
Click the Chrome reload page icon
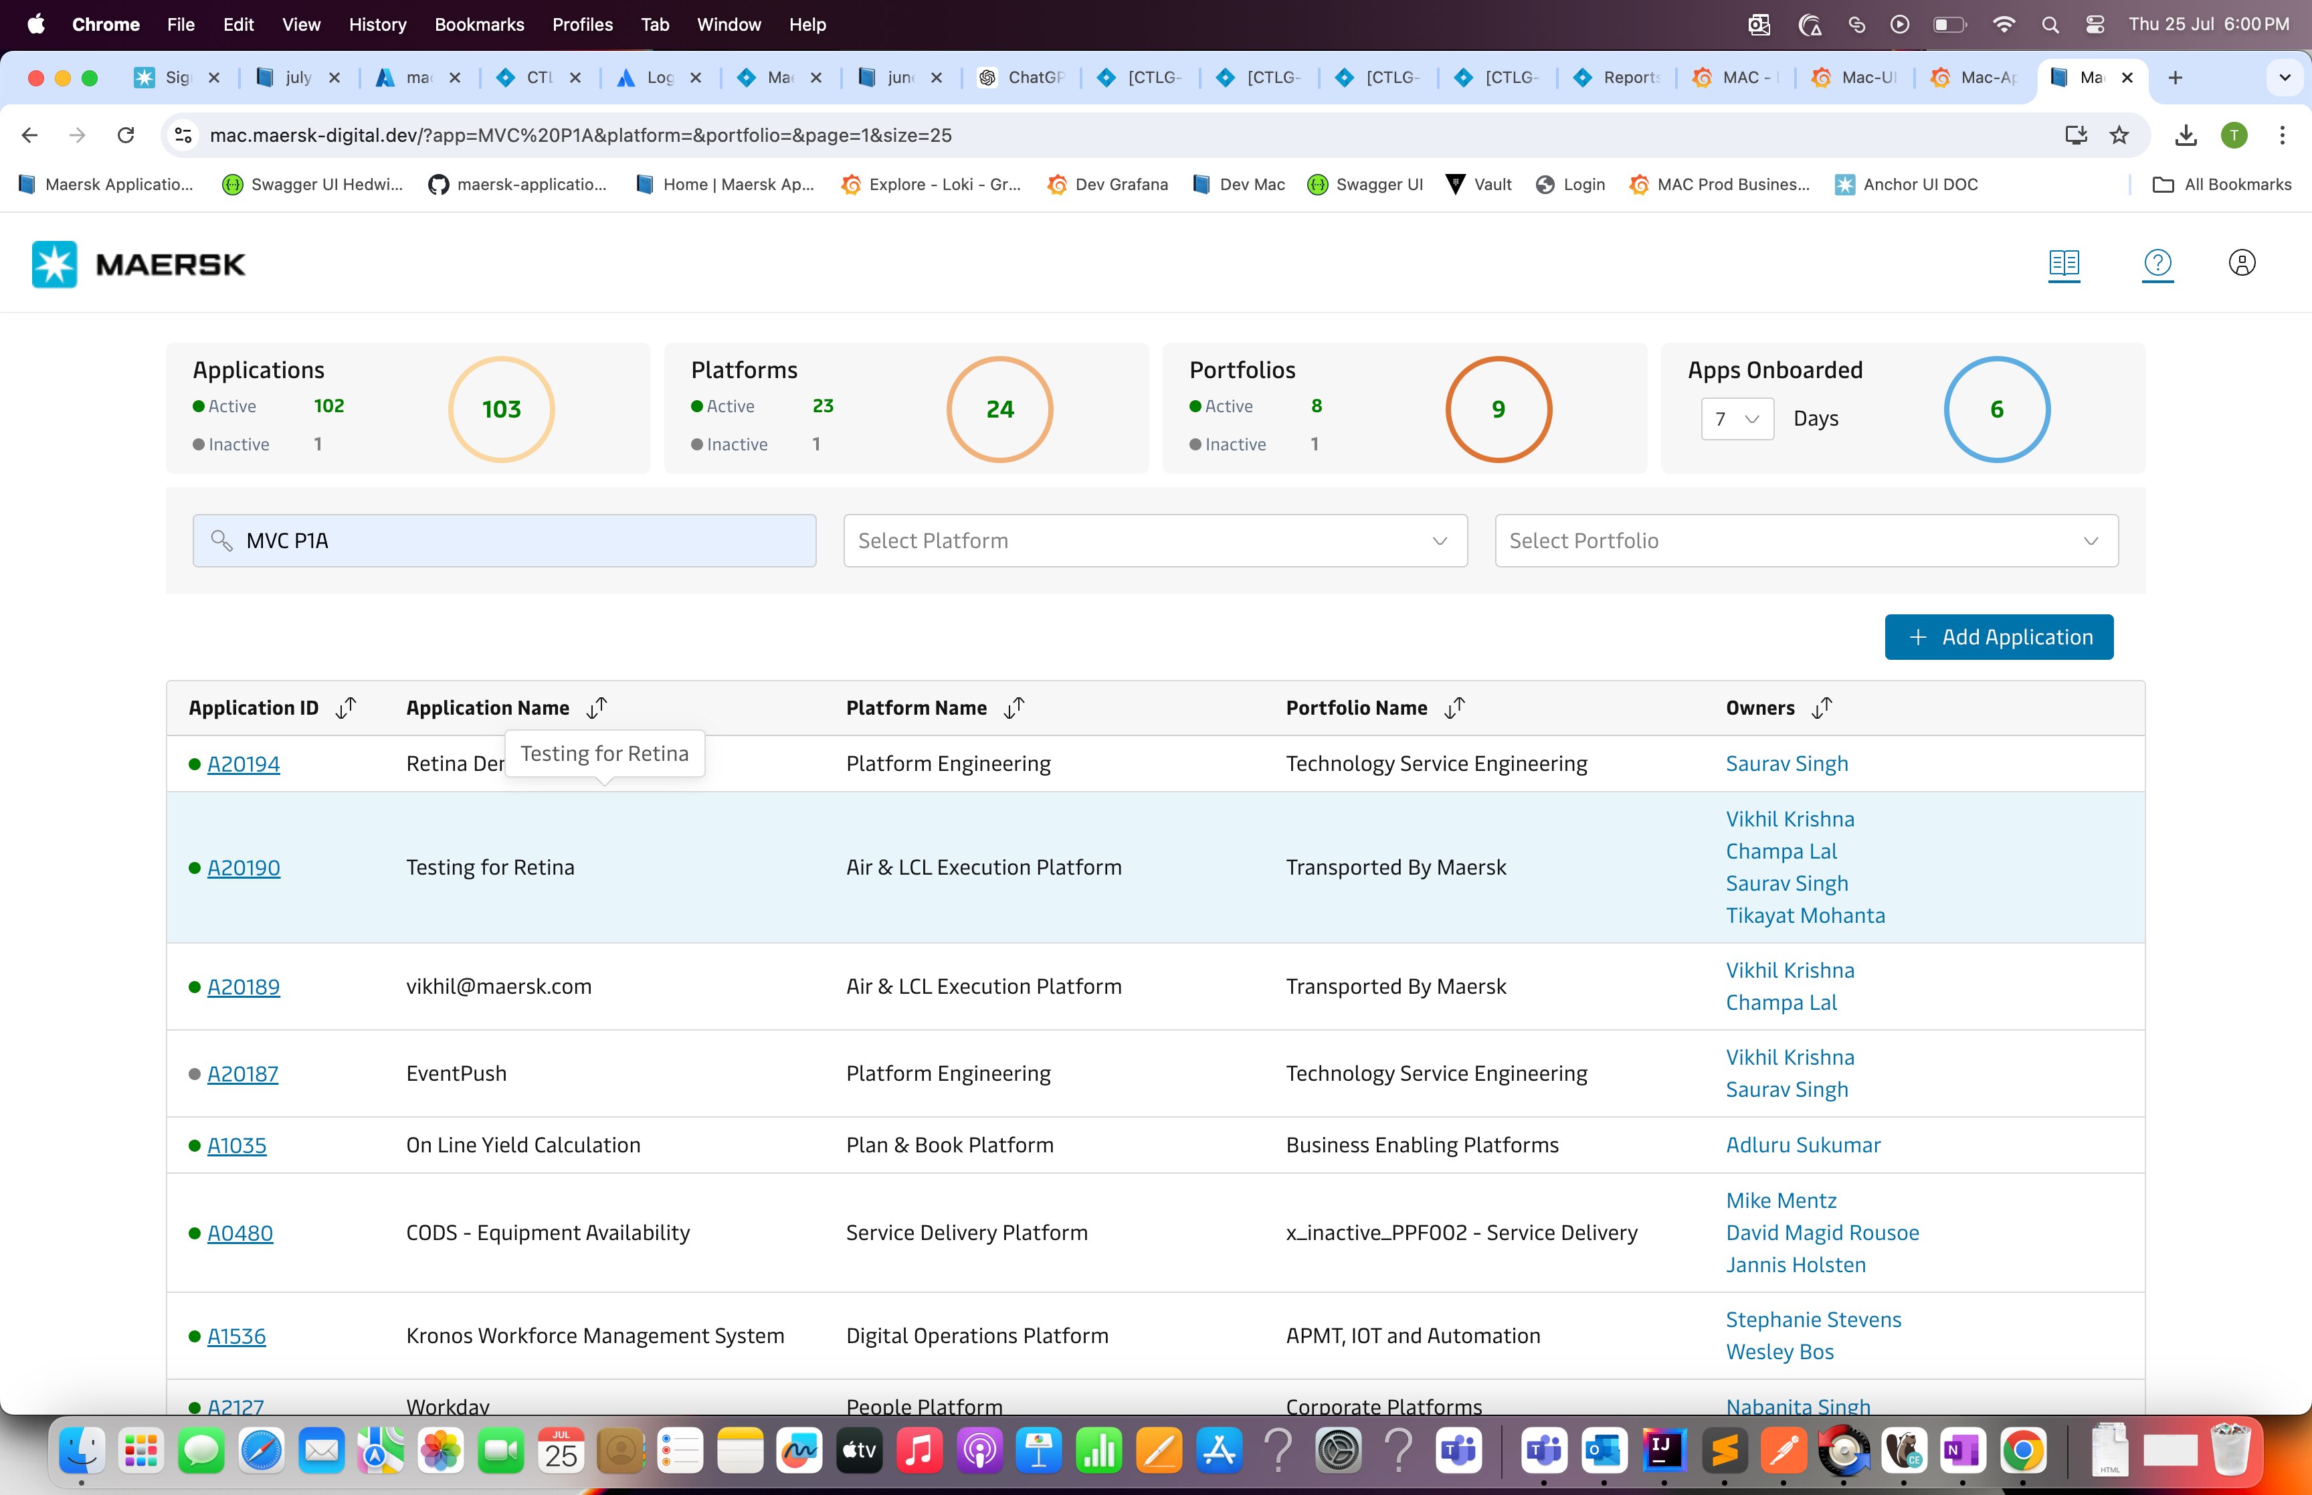pyautogui.click(x=125, y=135)
